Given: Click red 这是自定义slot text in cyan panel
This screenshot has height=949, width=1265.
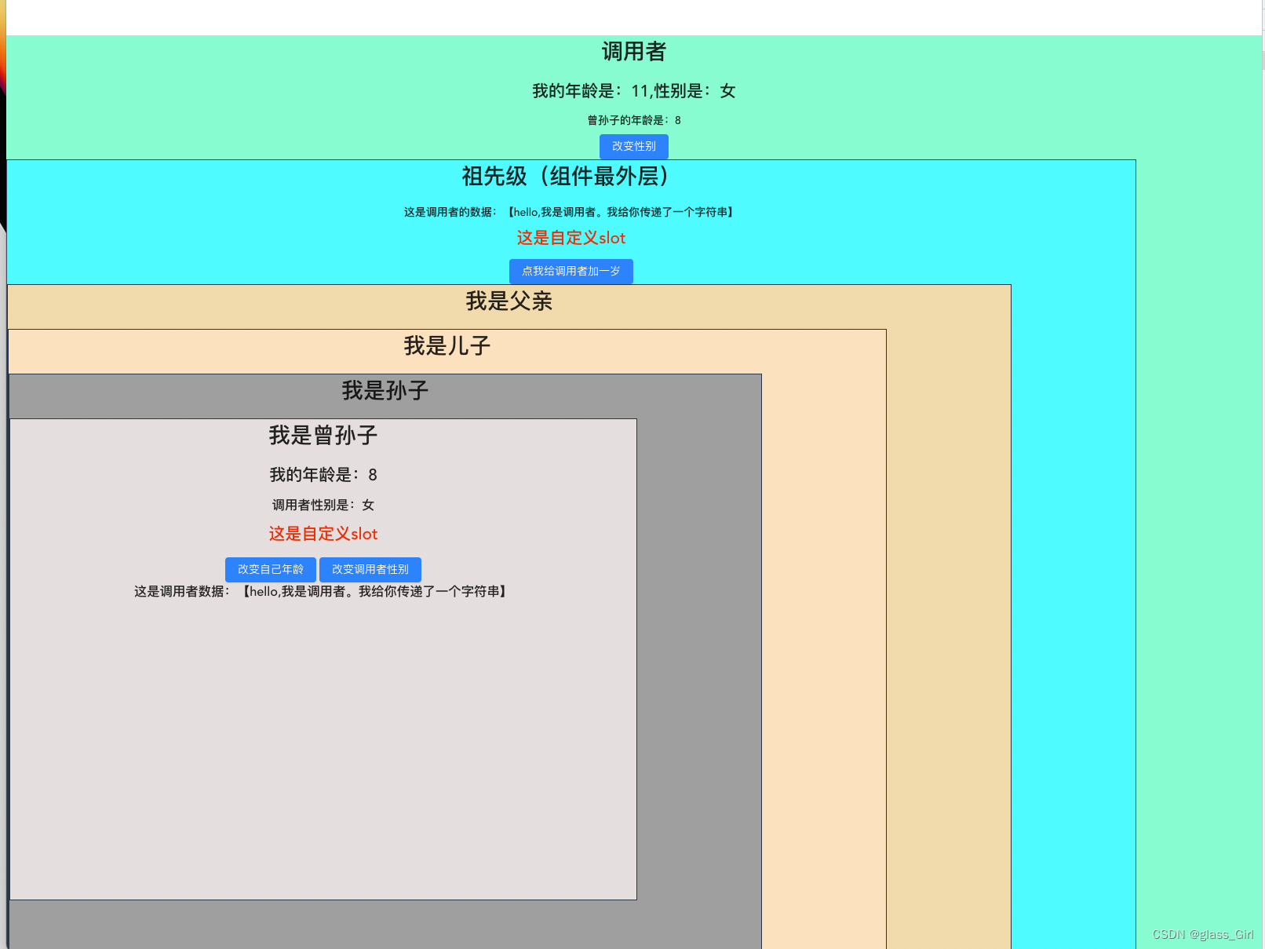Looking at the screenshot, I should coord(571,238).
